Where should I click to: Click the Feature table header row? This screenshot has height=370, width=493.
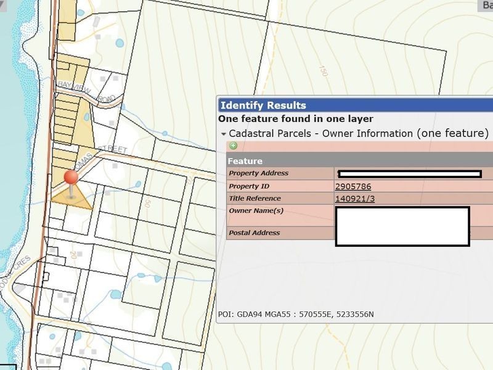click(x=360, y=161)
